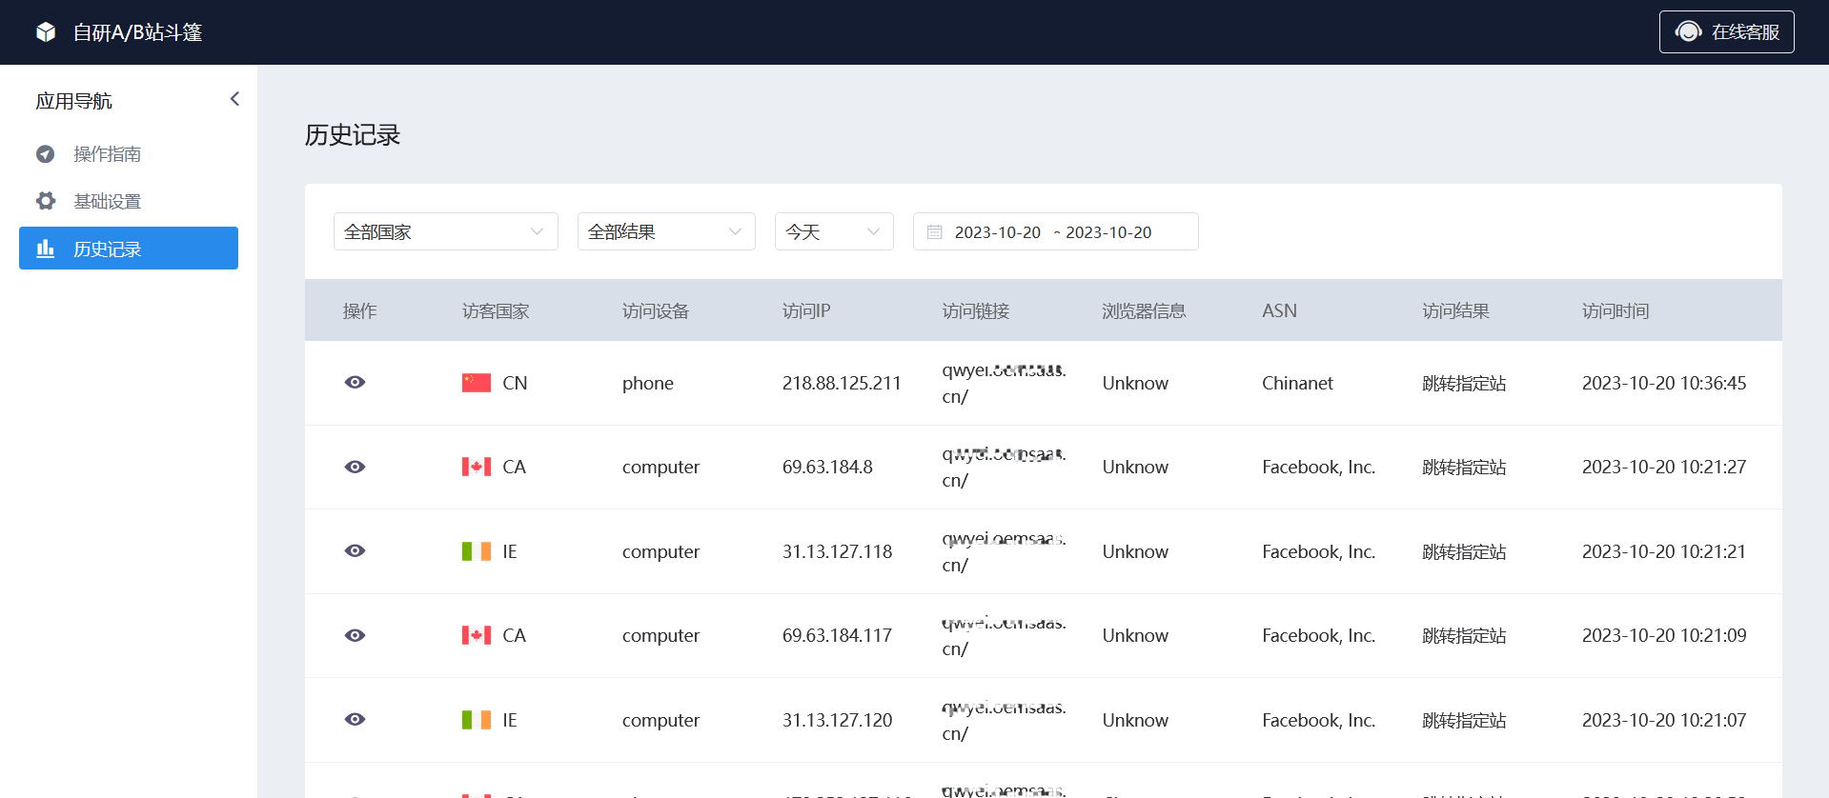Screen dimensions: 1829x798
Task: Click IP address 31.13.127.118
Action: tap(837, 551)
